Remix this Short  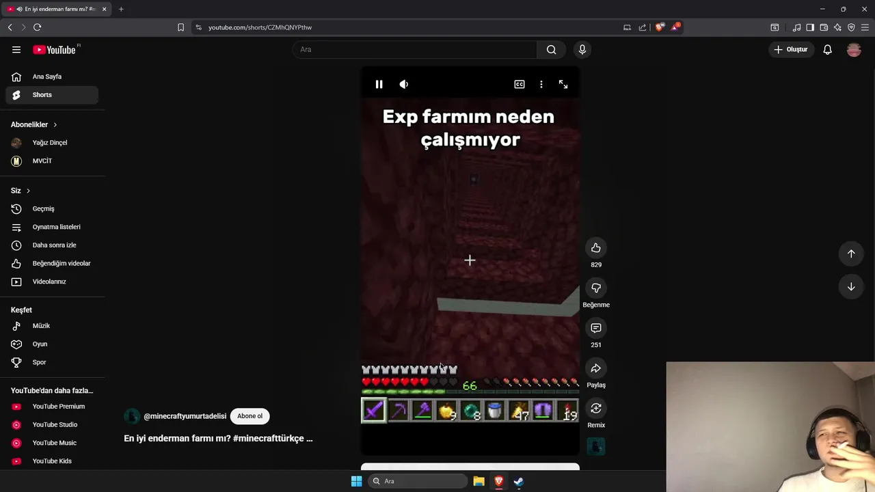click(x=596, y=409)
